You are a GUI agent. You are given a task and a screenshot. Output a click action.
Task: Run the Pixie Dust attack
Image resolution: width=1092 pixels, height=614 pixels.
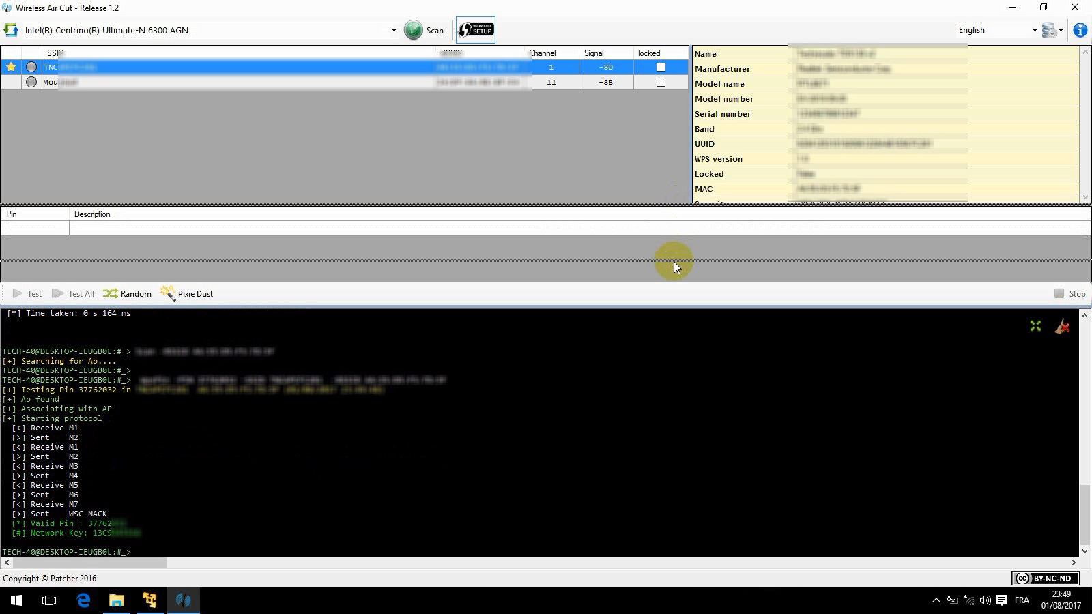click(187, 294)
